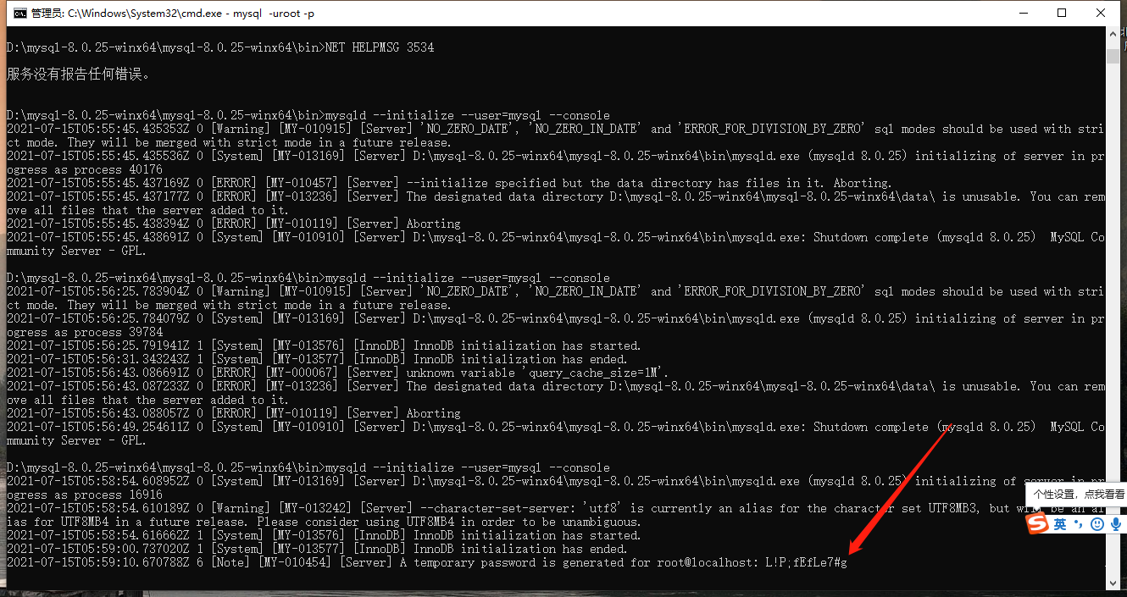
Task: Click the Sogou input method S logo
Action: click(1038, 524)
